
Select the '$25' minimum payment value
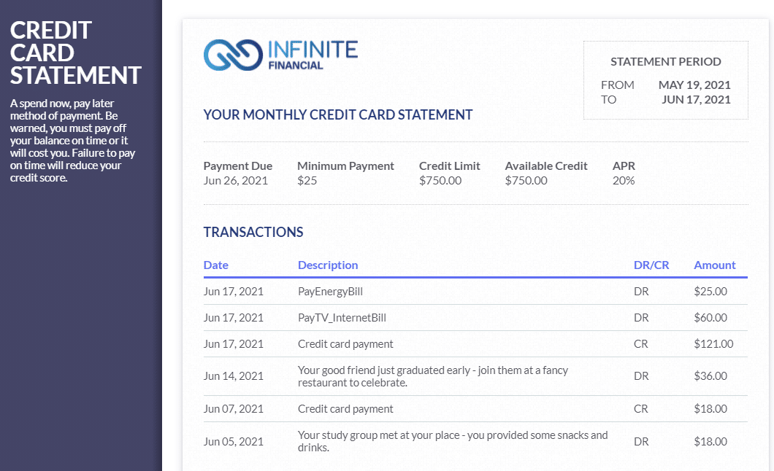(x=307, y=180)
